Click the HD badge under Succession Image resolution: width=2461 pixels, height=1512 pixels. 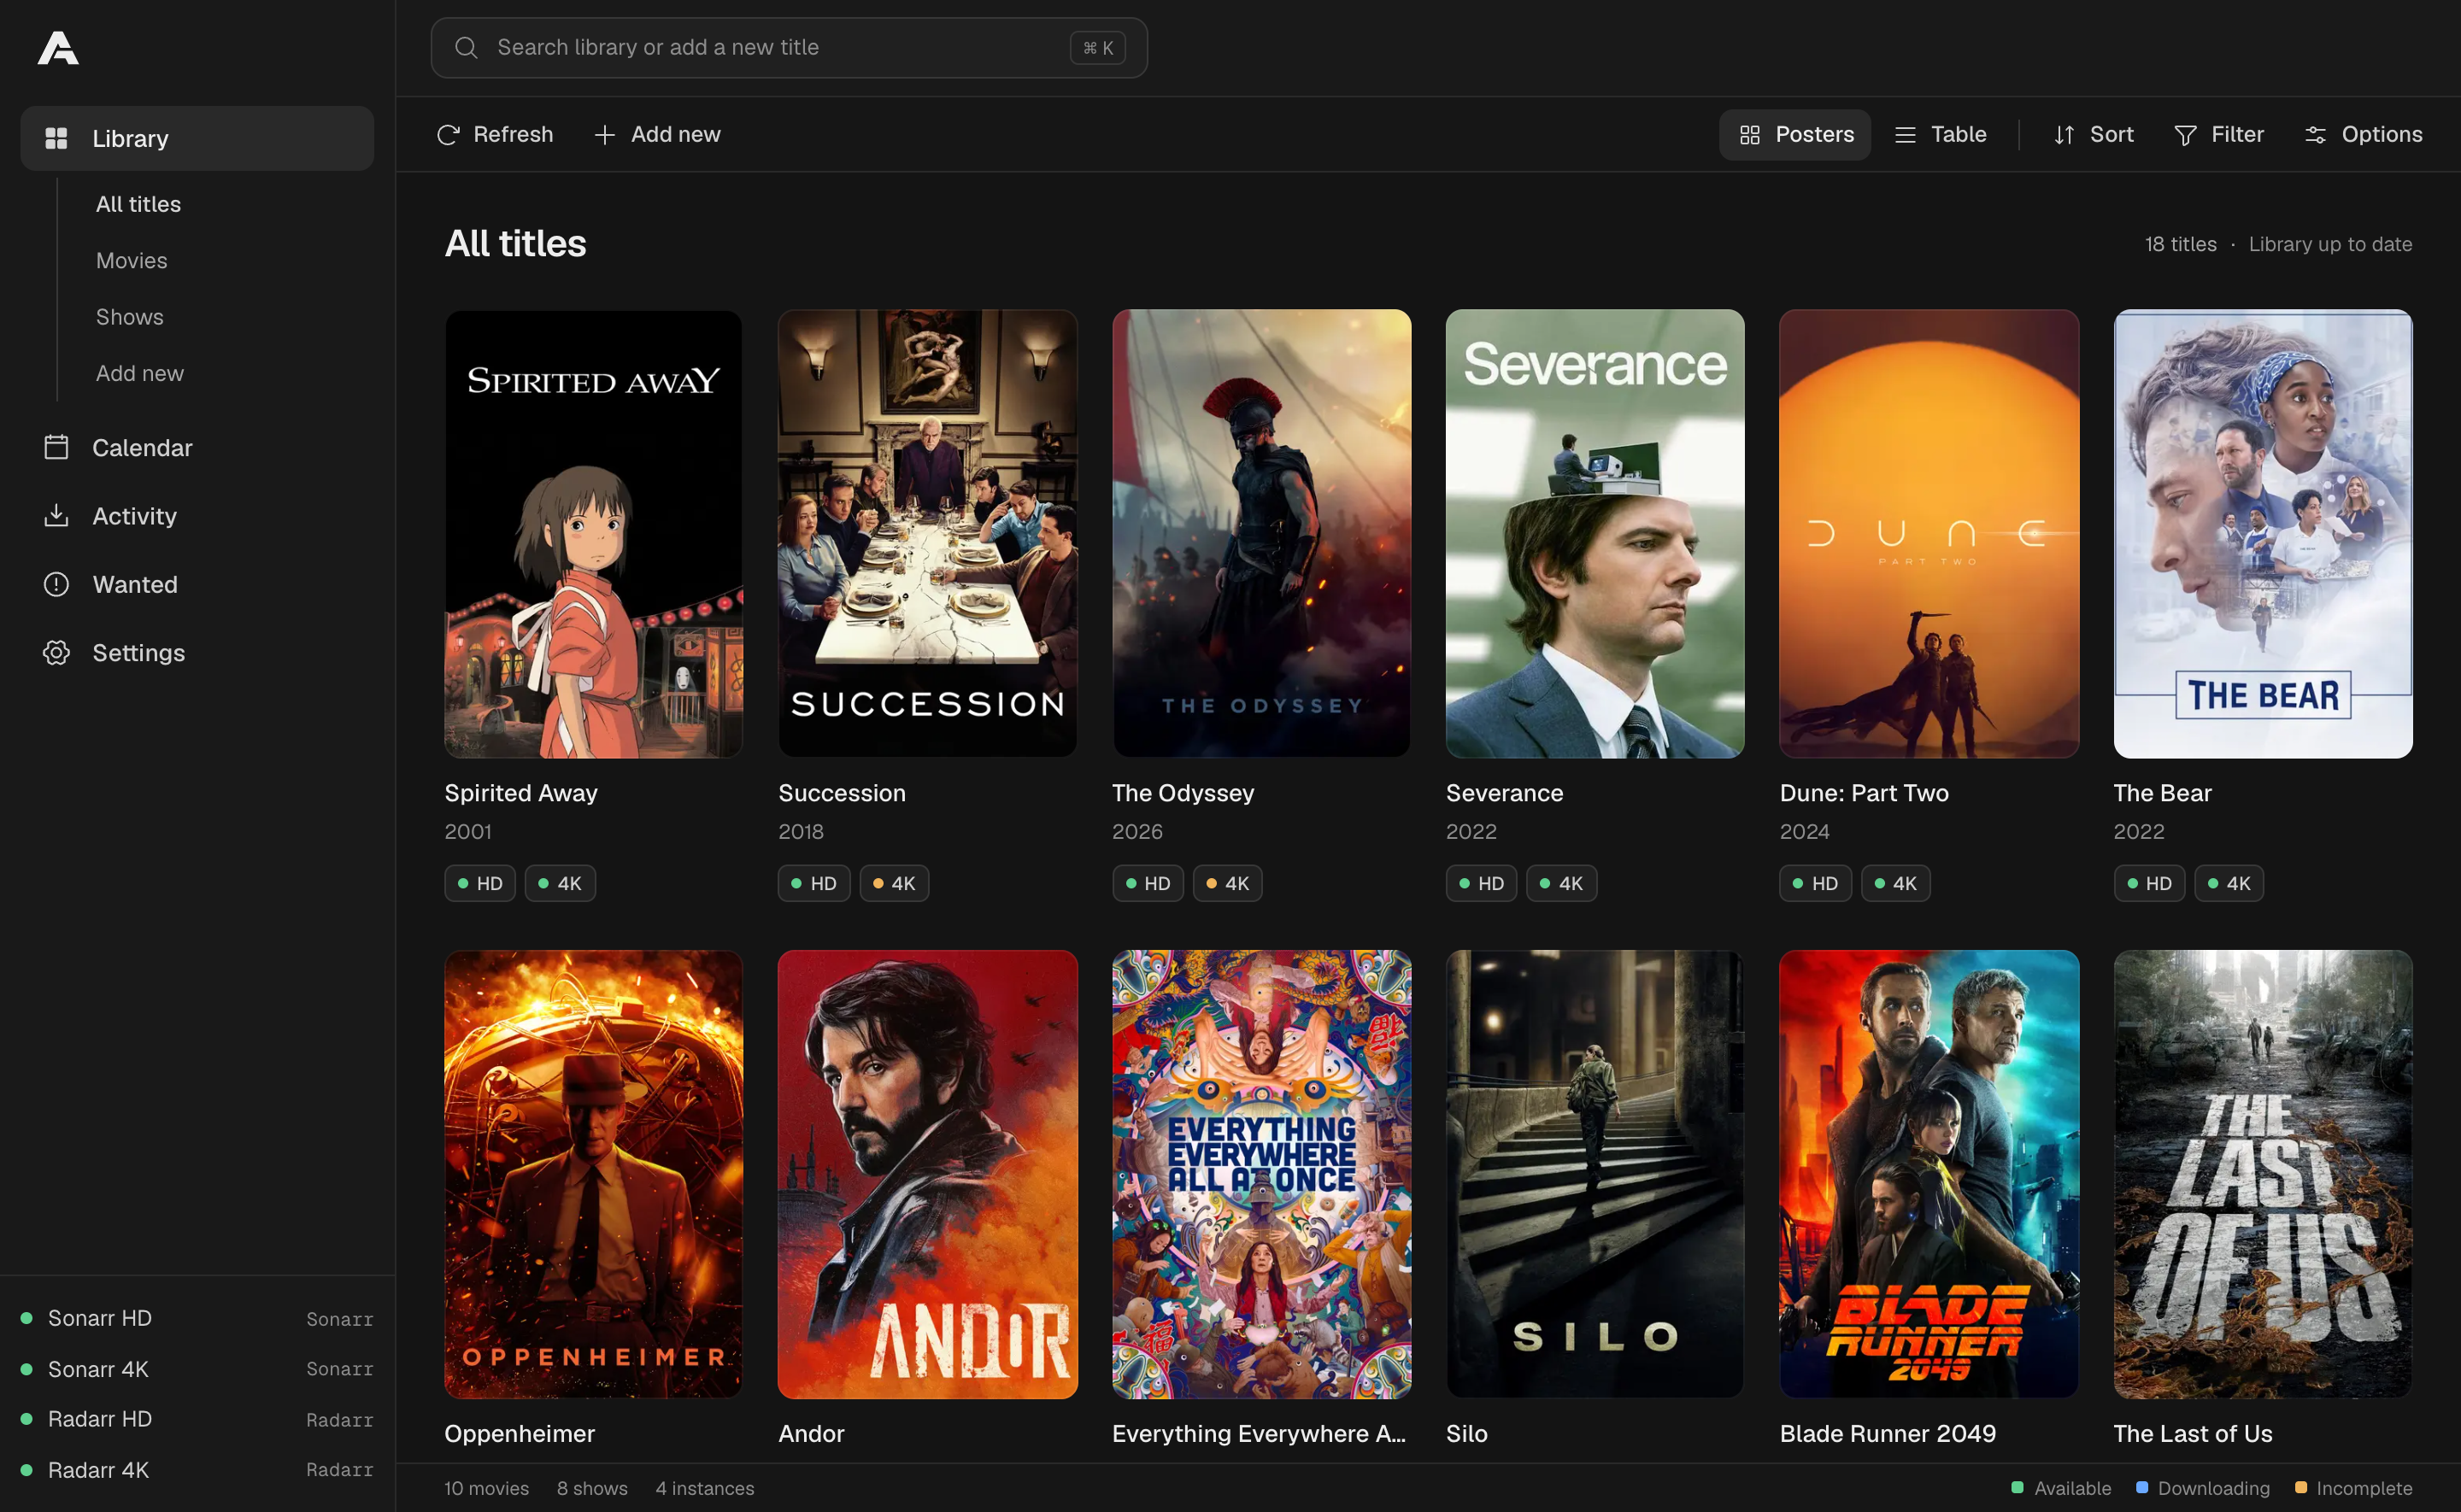pos(814,883)
